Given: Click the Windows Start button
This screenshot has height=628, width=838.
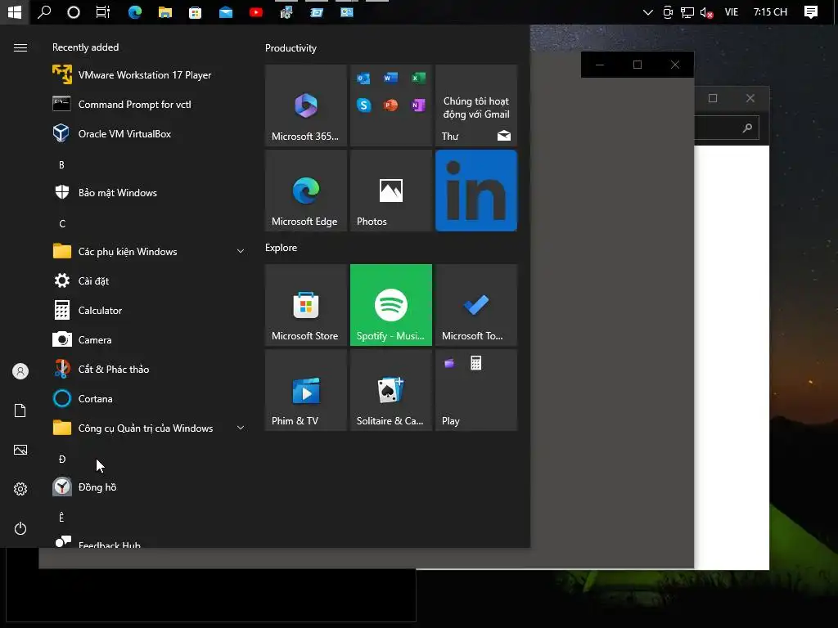Looking at the screenshot, I should pos(15,11).
